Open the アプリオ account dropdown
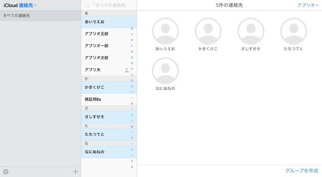Viewport: 322px width, 177px height. (308, 5)
